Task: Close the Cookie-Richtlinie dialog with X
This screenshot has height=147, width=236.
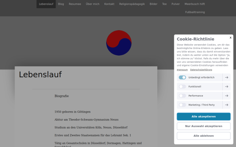Action: [230, 38]
